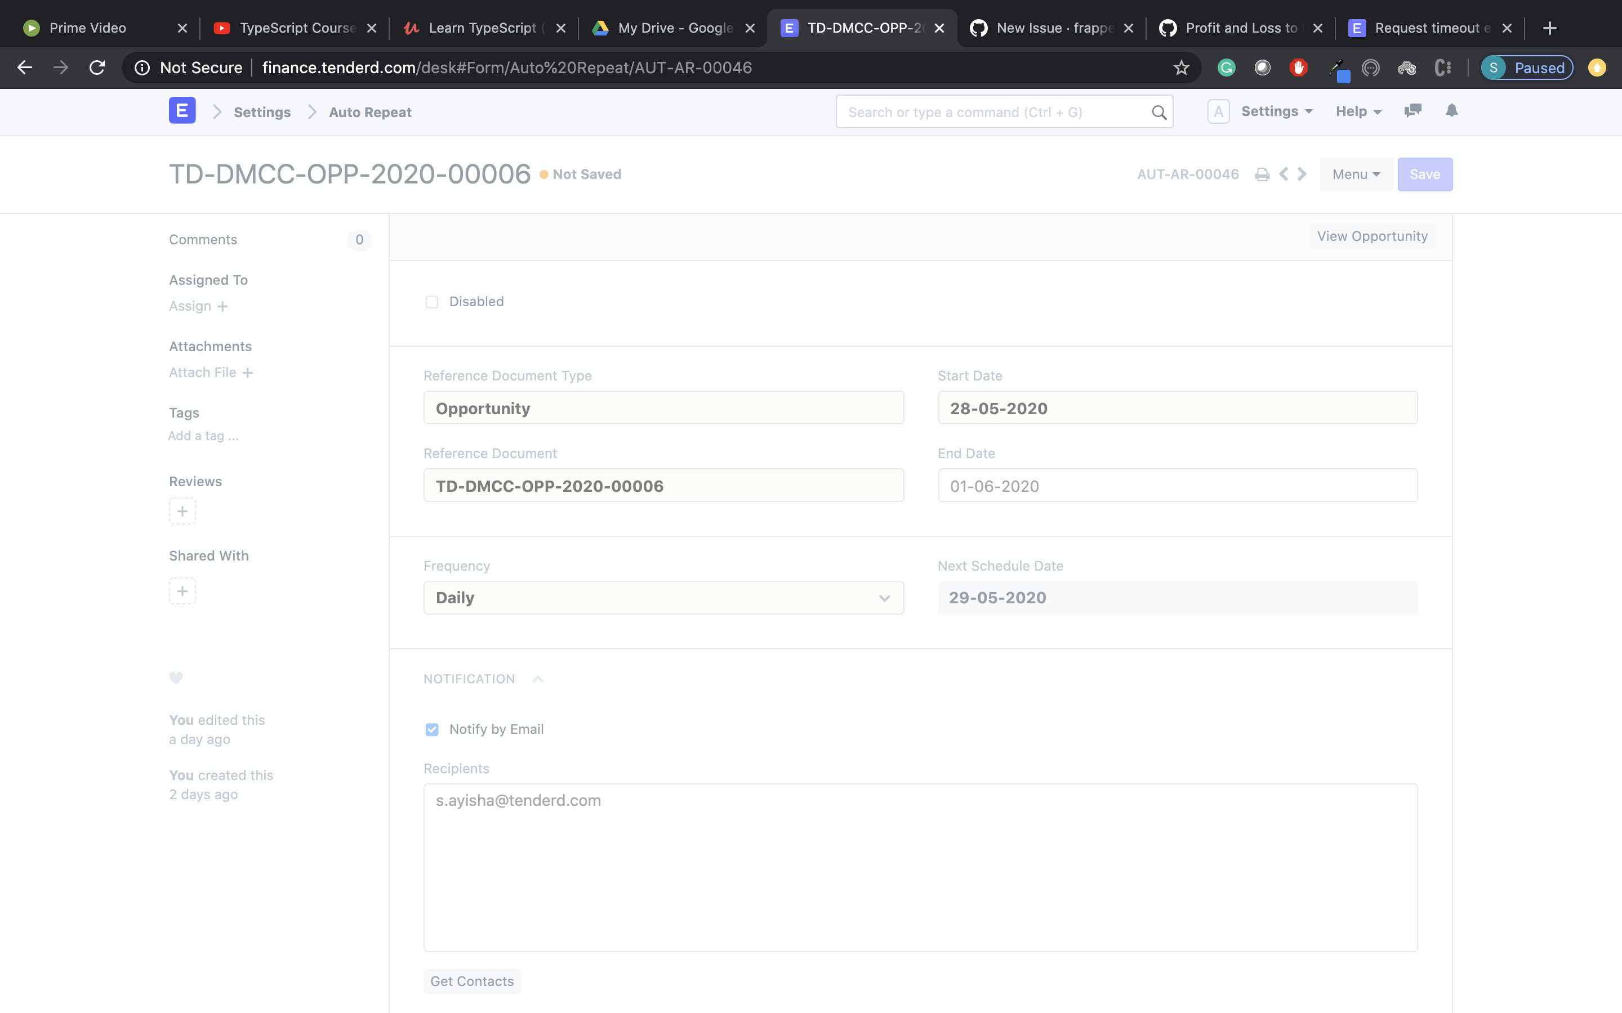Uncheck Notify by Email
1622x1013 pixels.
433,729
